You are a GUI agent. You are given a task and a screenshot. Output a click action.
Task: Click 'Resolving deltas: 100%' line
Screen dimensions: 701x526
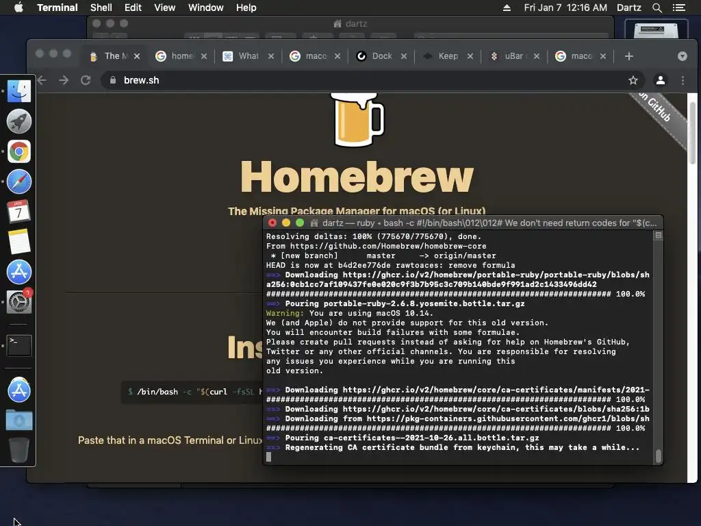point(373,236)
